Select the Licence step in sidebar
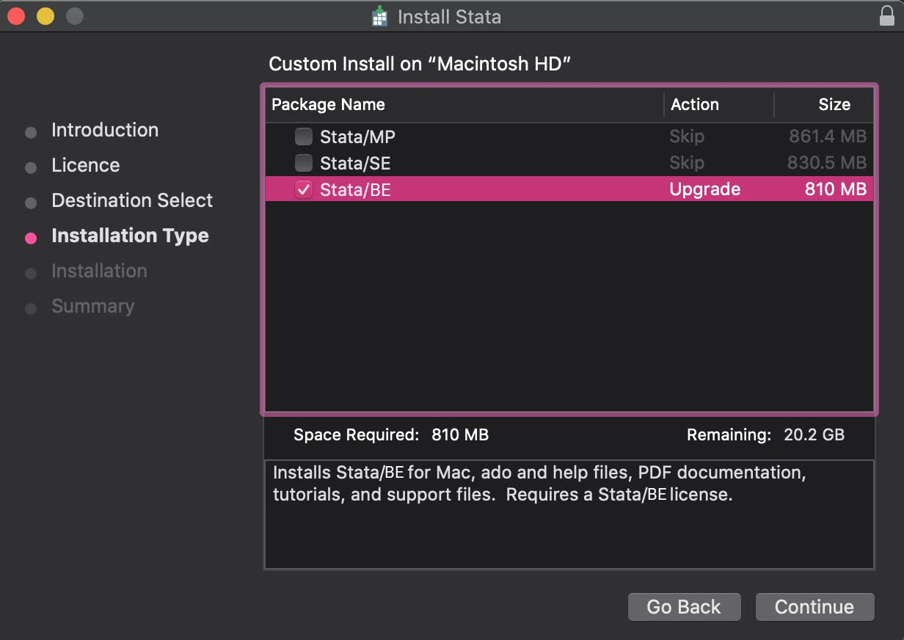 (85, 166)
